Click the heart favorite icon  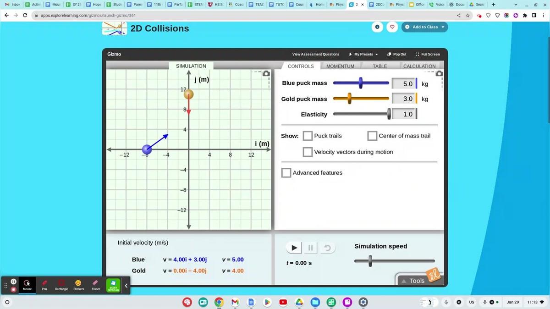point(392,27)
